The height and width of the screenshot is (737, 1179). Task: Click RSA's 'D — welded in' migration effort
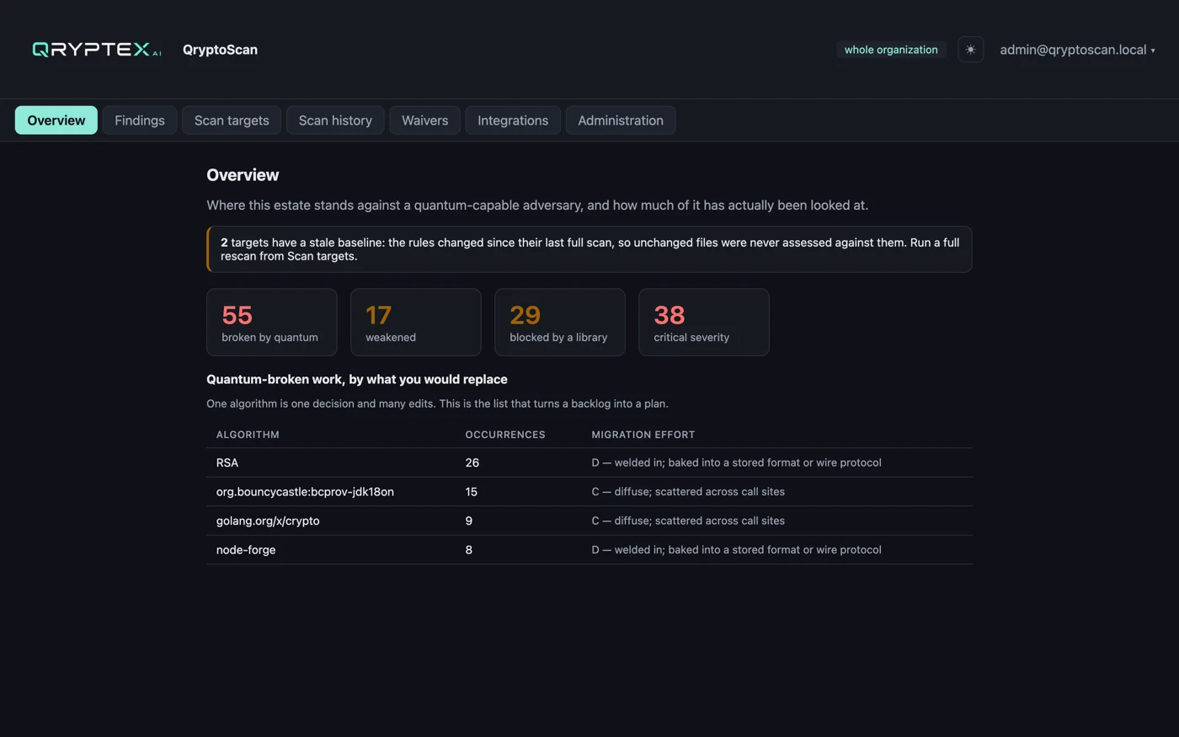(737, 463)
